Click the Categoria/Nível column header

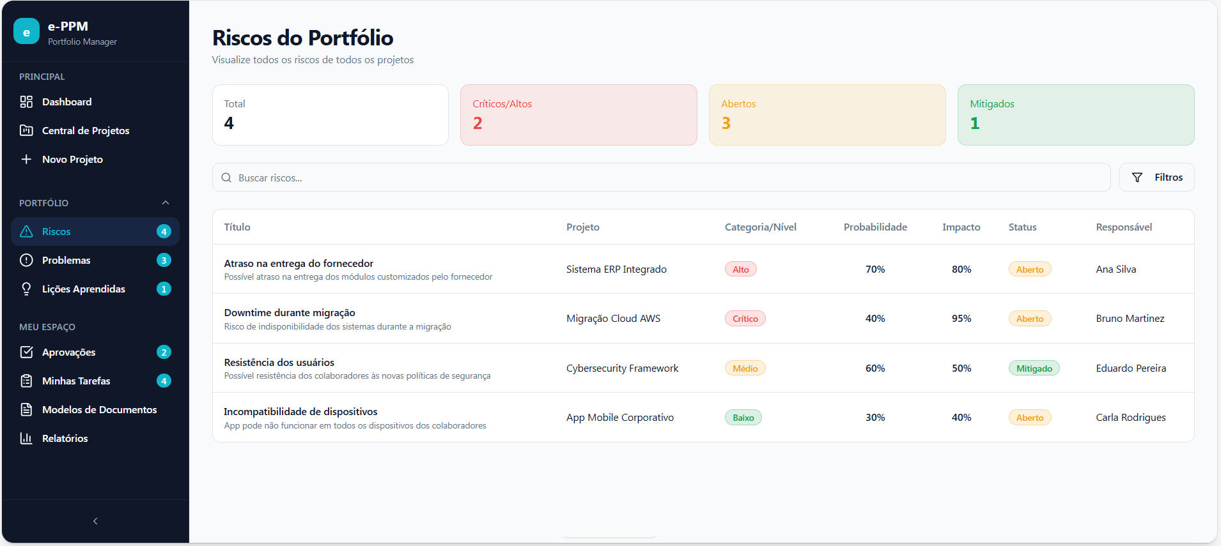click(x=761, y=227)
